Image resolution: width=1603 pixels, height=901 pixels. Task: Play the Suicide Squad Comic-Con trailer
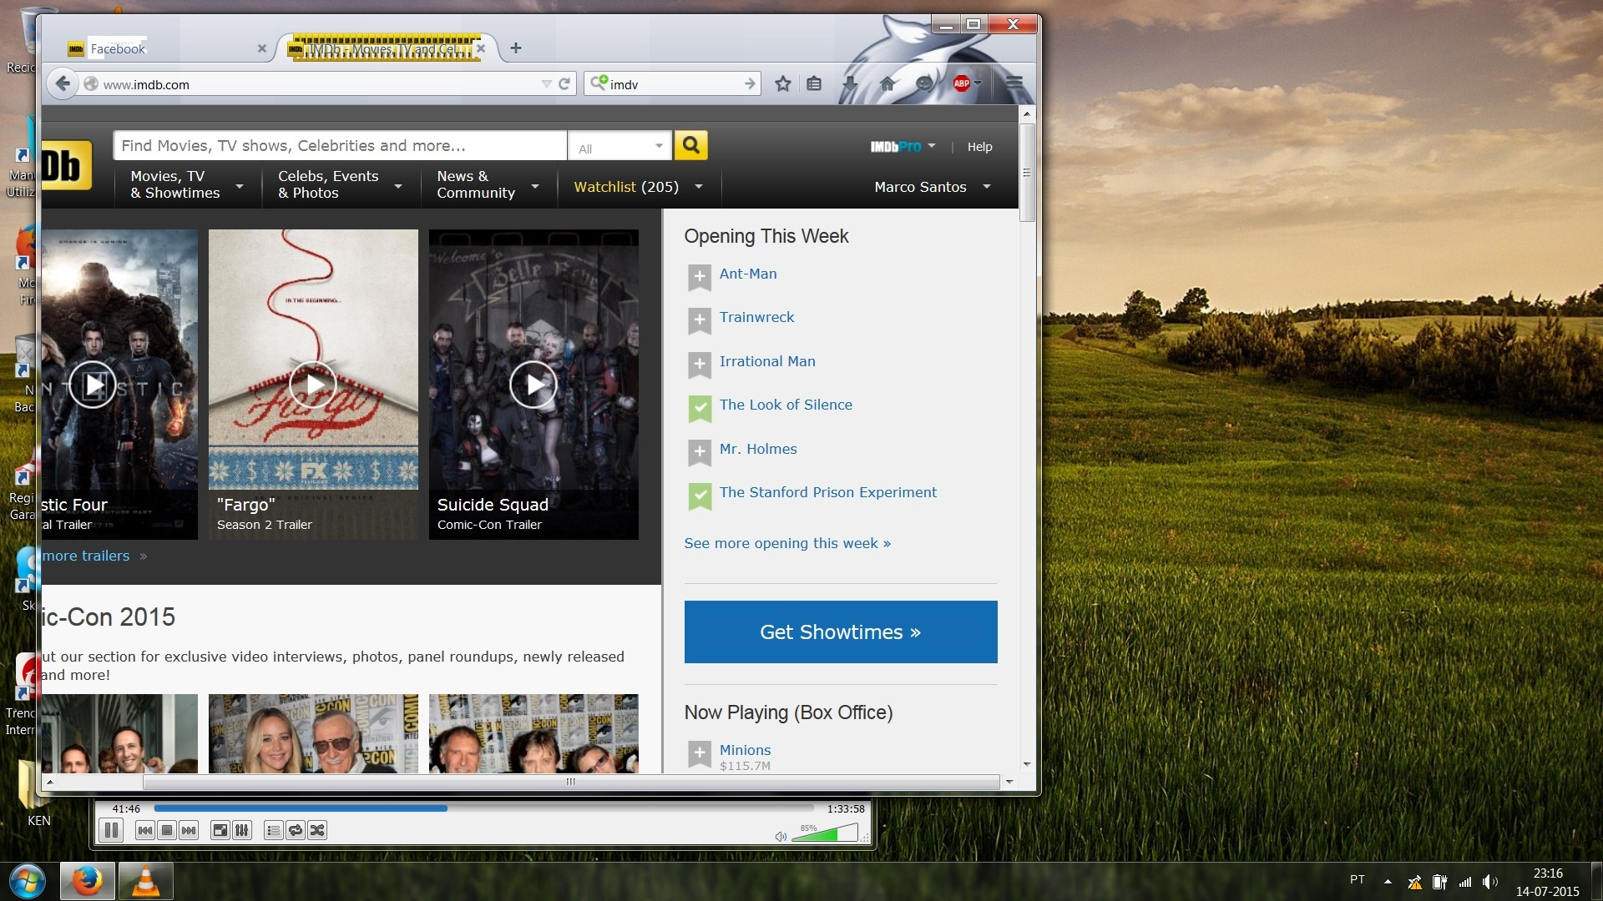pos(533,385)
